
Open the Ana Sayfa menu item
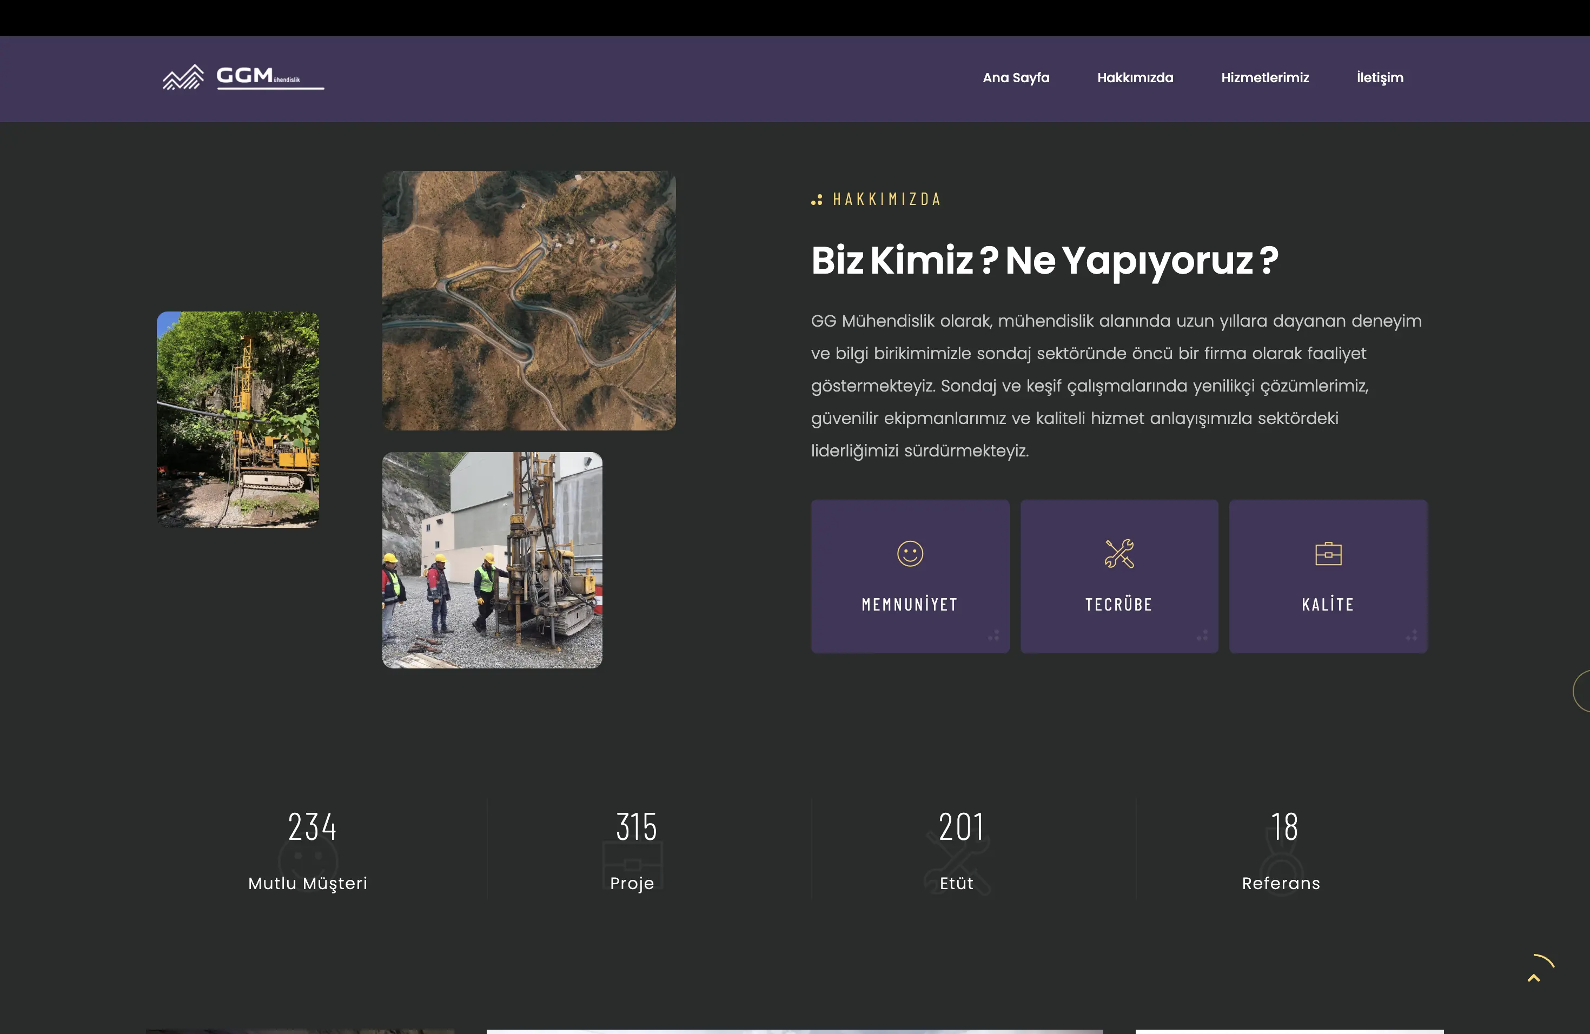(1016, 77)
